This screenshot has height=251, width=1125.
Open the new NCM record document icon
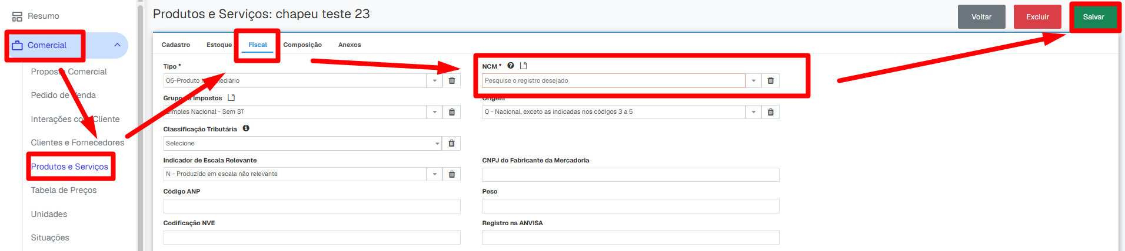pyautogui.click(x=524, y=66)
